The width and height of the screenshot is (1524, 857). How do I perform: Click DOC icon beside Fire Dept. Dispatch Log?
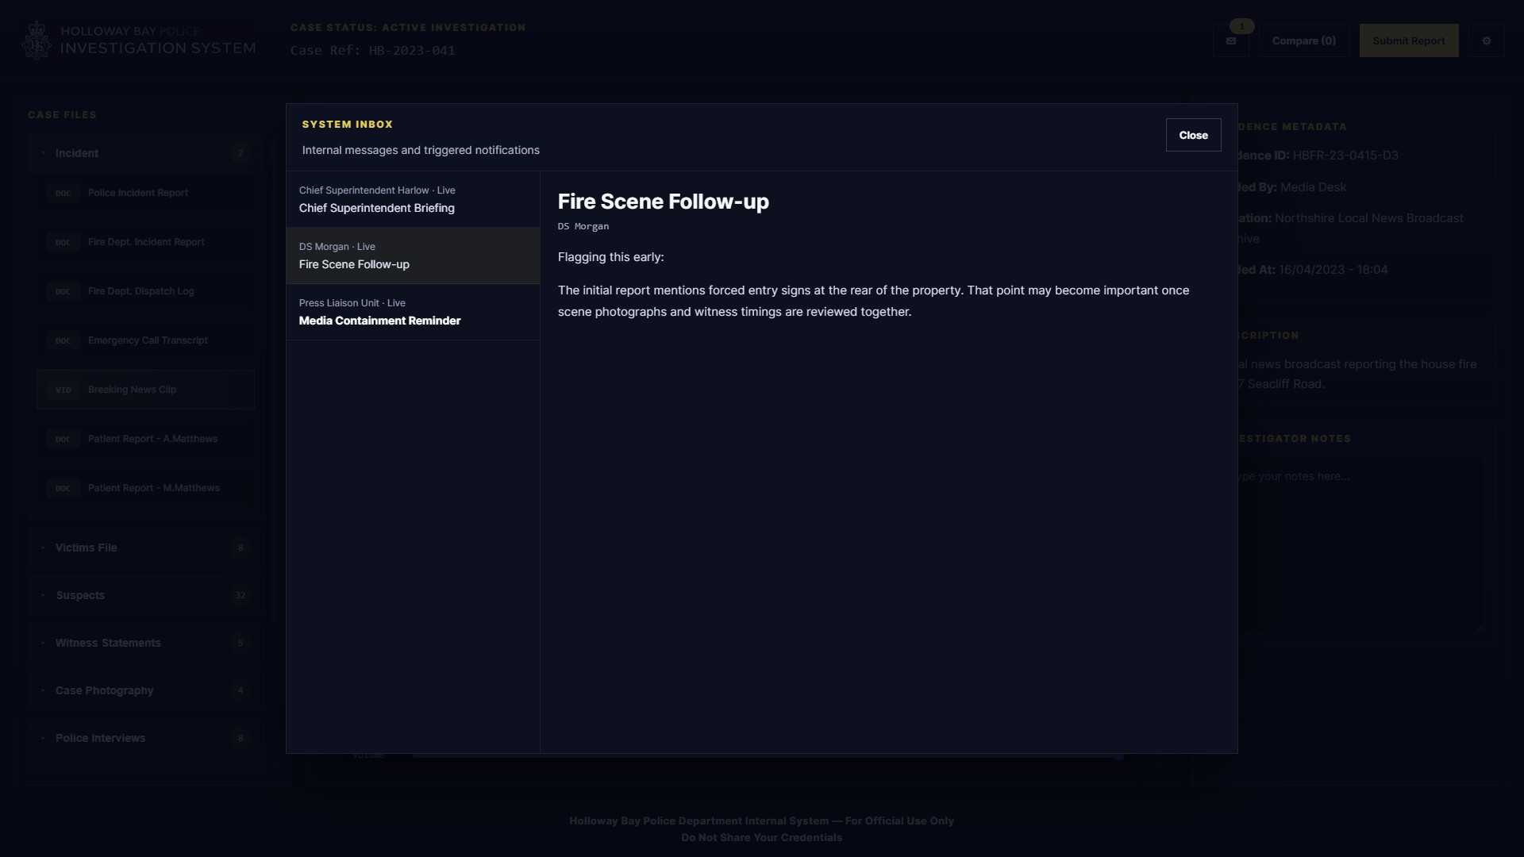click(63, 291)
